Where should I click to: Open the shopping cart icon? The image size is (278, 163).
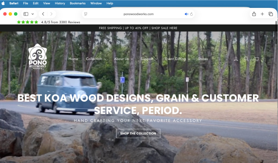click(257, 59)
